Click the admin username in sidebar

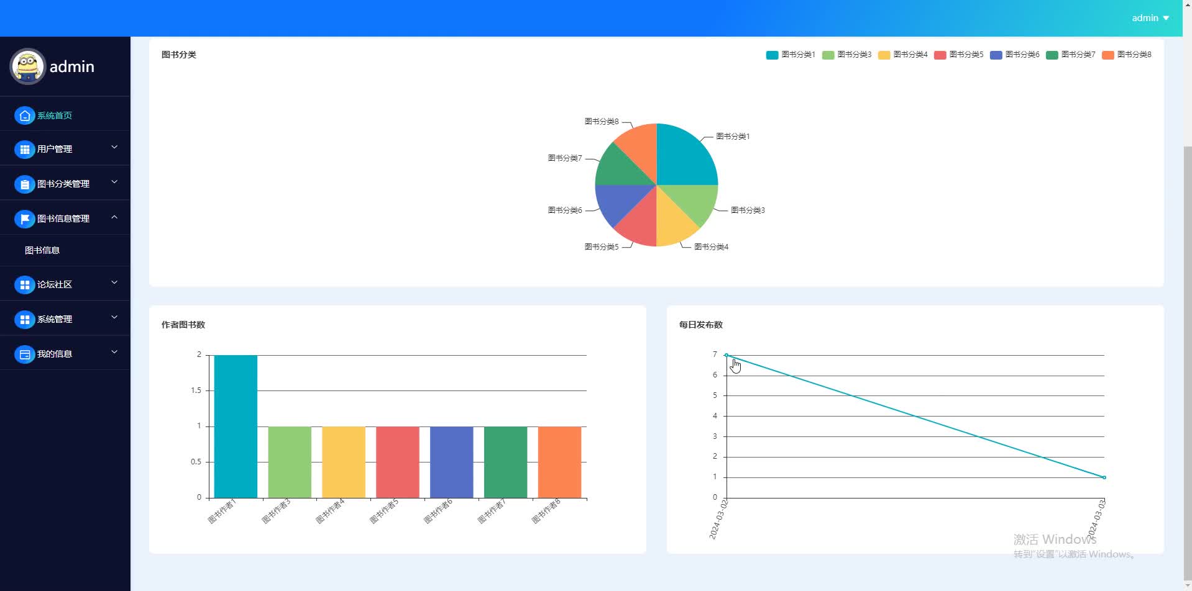[72, 66]
